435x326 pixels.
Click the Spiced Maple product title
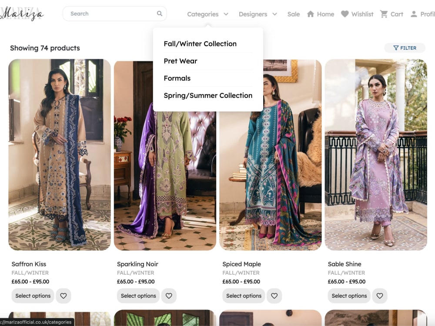tap(241, 264)
